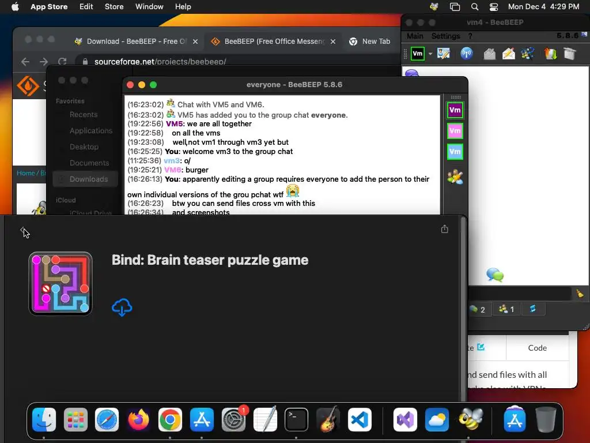This screenshot has width=590, height=443.
Task: Open the Bind game app icon thumbnail
Action: pyautogui.click(x=60, y=284)
